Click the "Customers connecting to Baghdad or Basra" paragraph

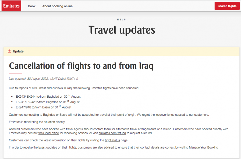pyautogui.click(x=109, y=115)
